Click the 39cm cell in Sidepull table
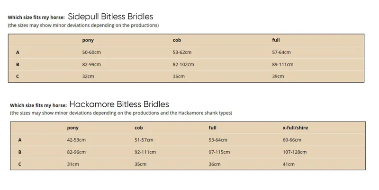This screenshot has height=190, width=379. (x=278, y=76)
